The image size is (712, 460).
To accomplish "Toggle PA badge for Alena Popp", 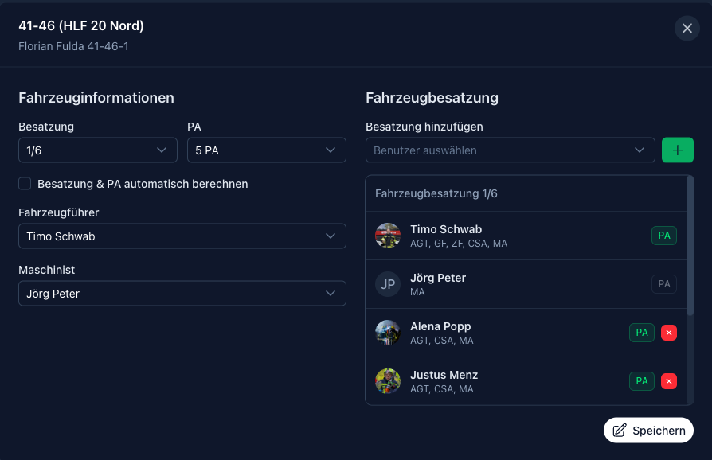I will [x=641, y=333].
